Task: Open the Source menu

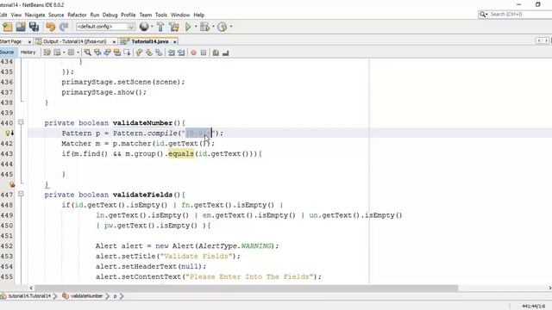Action: [56, 15]
